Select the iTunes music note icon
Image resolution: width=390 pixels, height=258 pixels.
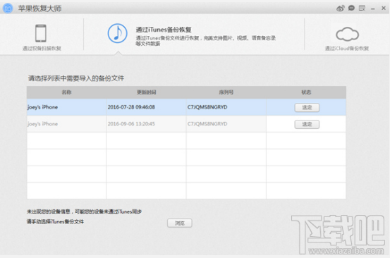(x=117, y=33)
